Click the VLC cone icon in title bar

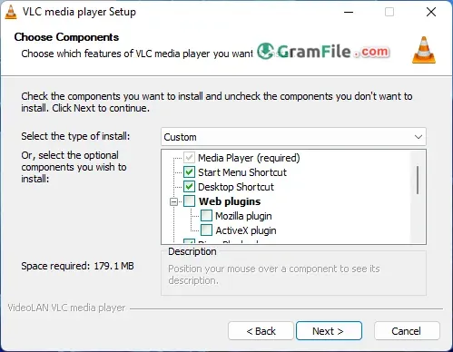pyautogui.click(x=11, y=12)
